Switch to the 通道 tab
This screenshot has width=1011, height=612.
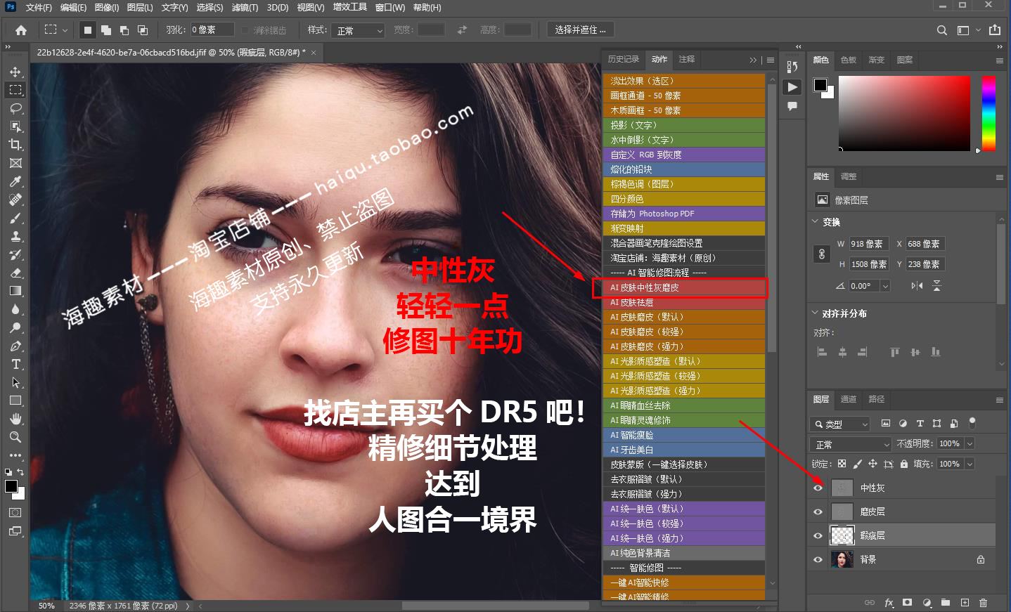coord(849,399)
